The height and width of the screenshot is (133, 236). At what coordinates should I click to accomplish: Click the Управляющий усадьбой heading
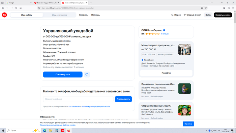[68, 31]
